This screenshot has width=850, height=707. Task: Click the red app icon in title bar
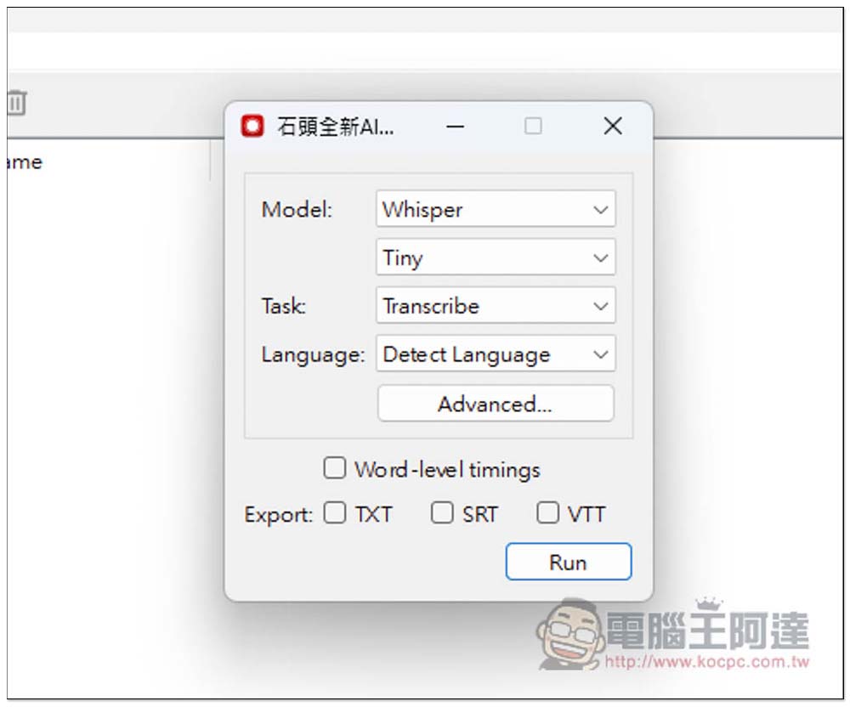[x=252, y=127]
